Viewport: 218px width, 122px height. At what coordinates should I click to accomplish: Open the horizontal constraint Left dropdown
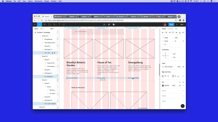tap(175, 54)
